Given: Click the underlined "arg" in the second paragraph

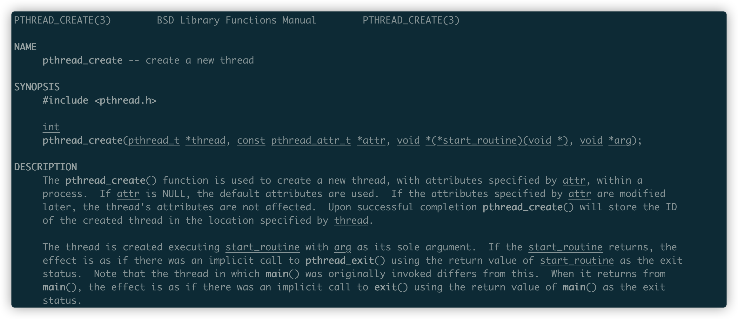Looking at the screenshot, I should click(x=342, y=247).
